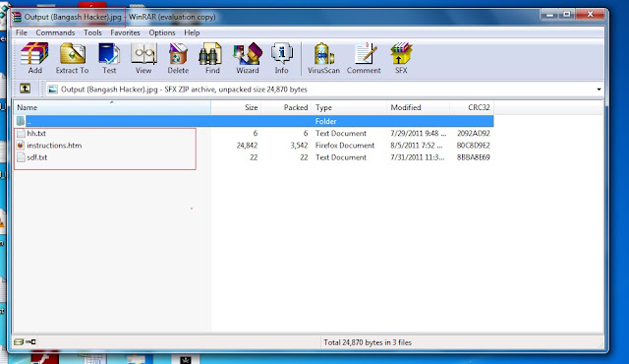
Task: Sort by the CRC32 column header
Action: 472,107
